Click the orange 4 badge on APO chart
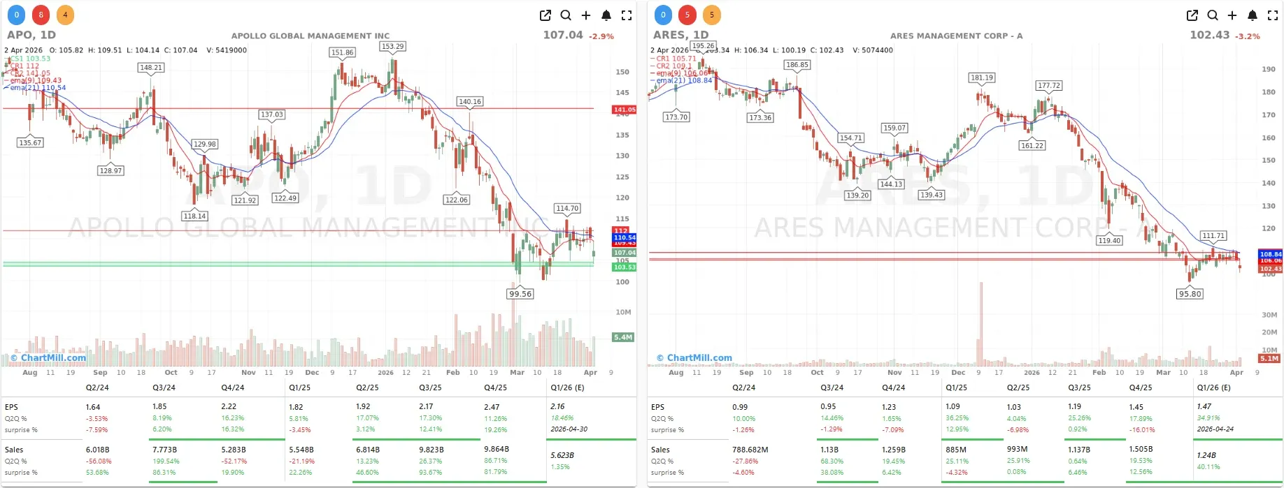The height and width of the screenshot is (488, 1284). point(65,15)
